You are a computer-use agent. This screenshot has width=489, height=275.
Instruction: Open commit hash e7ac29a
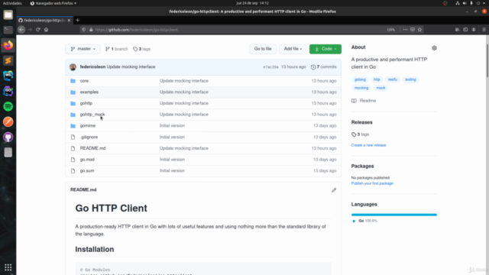tap(270, 67)
